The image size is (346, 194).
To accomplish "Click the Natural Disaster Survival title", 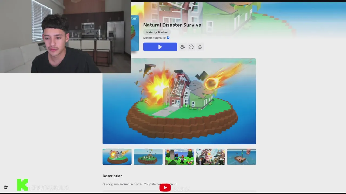I will pyautogui.click(x=173, y=25).
